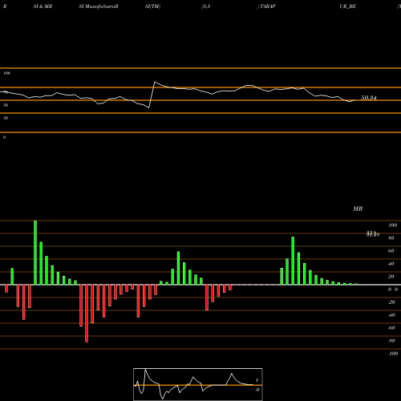The image size is (401, 401).
Task: Click the RSI line's sharp upward spike peak
Action: coord(155,82)
